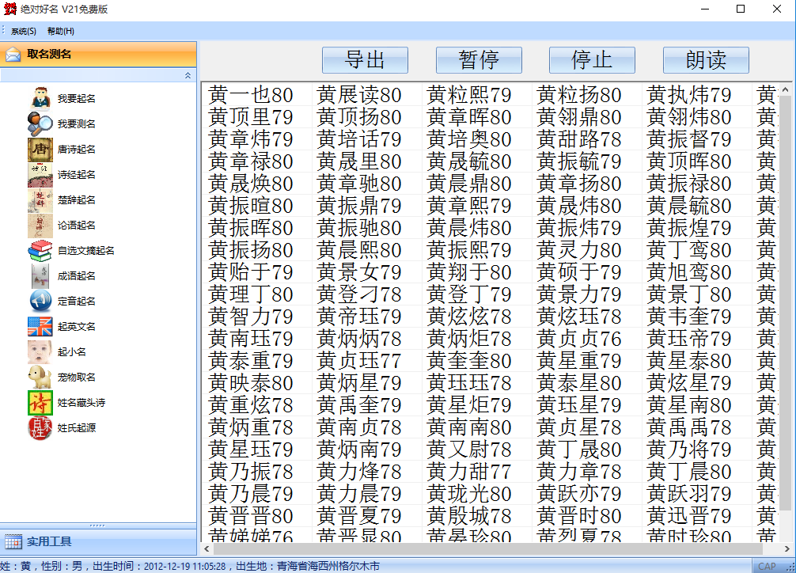Select the 楚辞起名 book icon

40,199
